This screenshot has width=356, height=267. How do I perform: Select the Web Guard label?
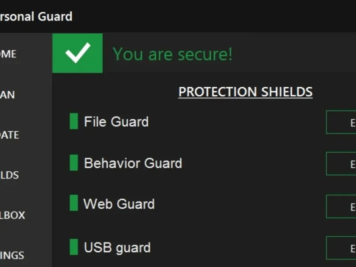coord(119,204)
